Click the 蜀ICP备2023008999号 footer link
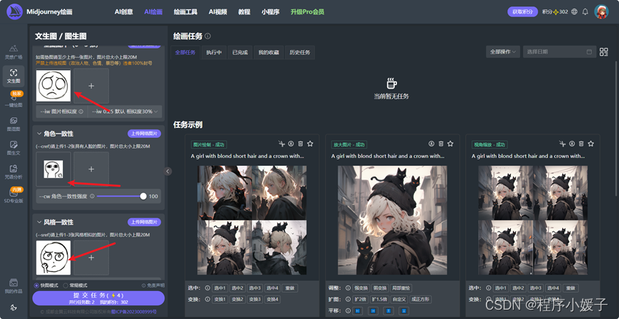 (134, 312)
